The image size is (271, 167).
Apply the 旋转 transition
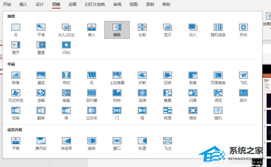click(x=92, y=143)
